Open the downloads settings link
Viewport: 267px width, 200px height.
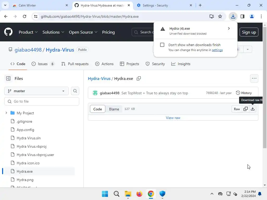[217, 50]
